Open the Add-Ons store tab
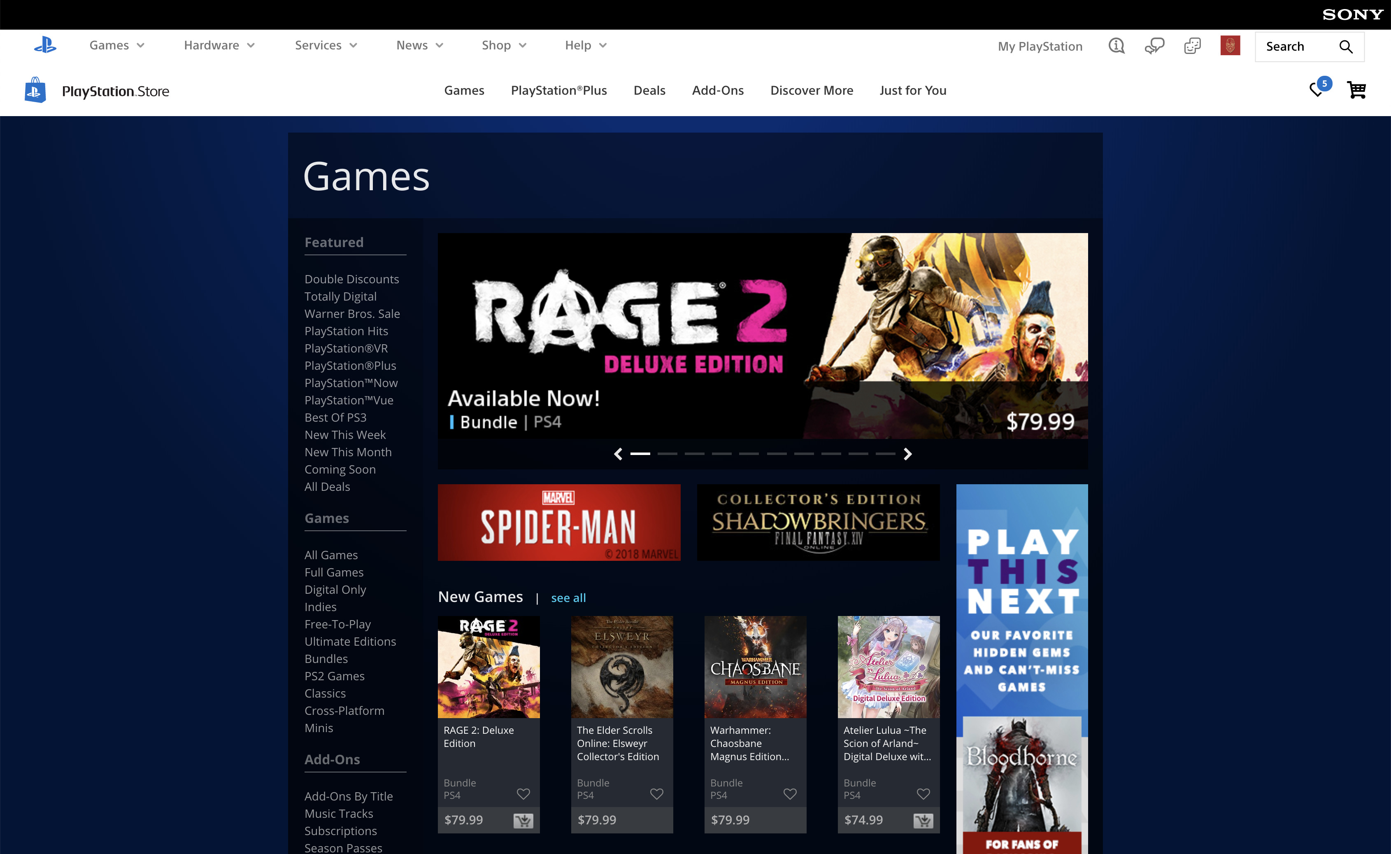Viewport: 1391px width, 854px height. 717,90
